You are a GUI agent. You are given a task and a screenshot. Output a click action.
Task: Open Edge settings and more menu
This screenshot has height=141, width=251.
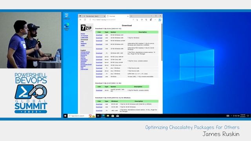pos(155,20)
